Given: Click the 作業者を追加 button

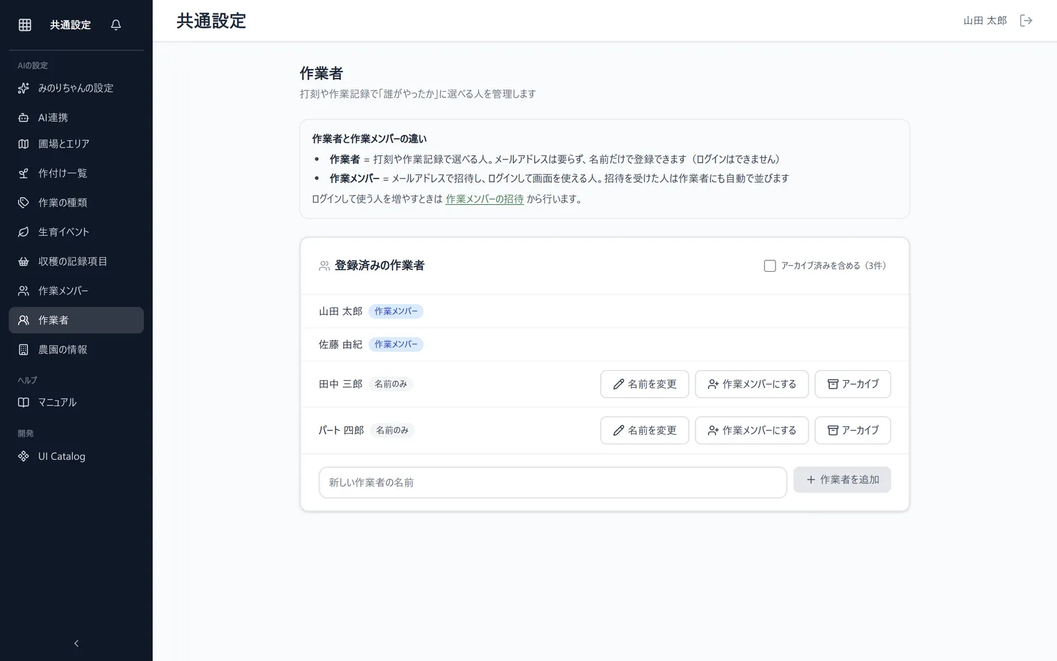Looking at the screenshot, I should (842, 480).
